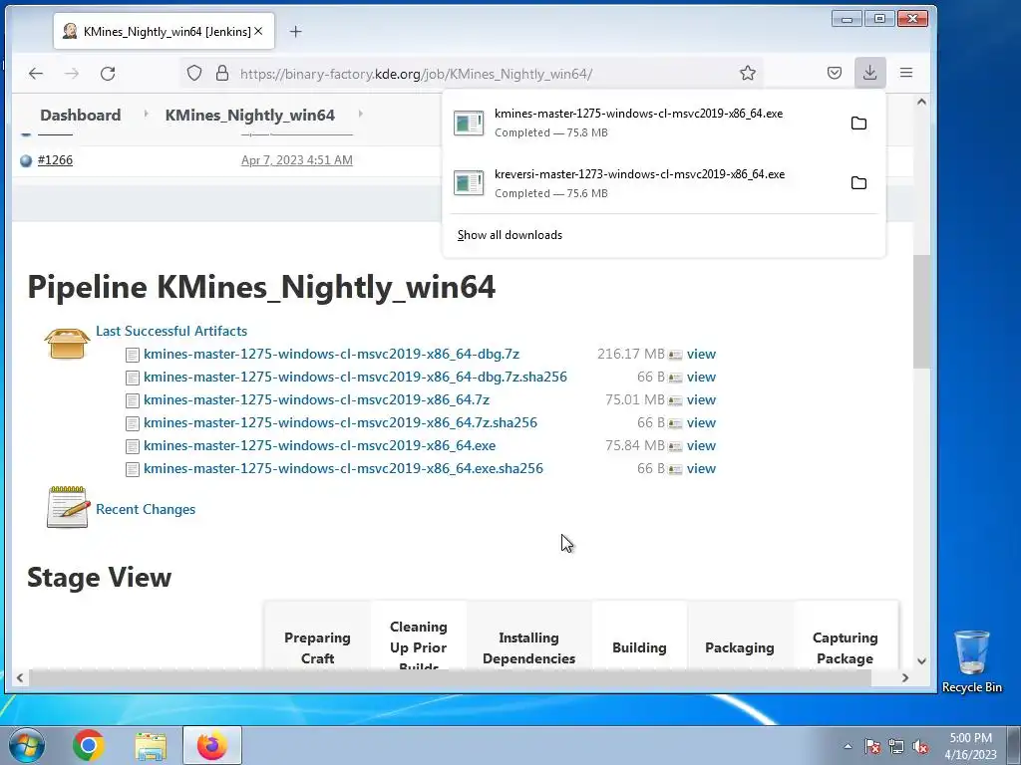Image resolution: width=1021 pixels, height=765 pixels.
Task: Launch Google Chrome from the taskbar
Action: tap(89, 745)
